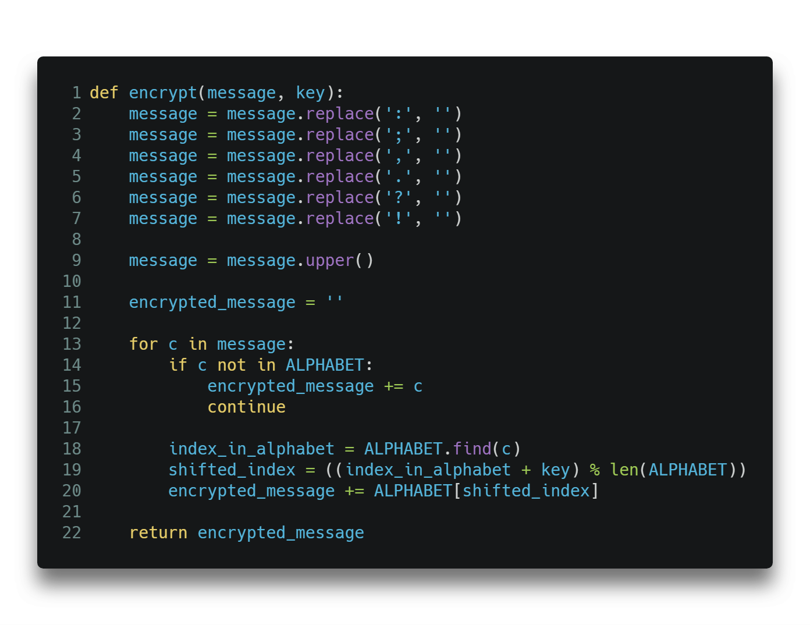
Task: Click 'encrypted_message' assignment on line 11
Action: [212, 302]
